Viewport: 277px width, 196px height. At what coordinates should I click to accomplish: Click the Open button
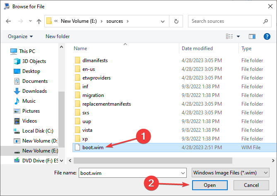[x=210, y=185]
